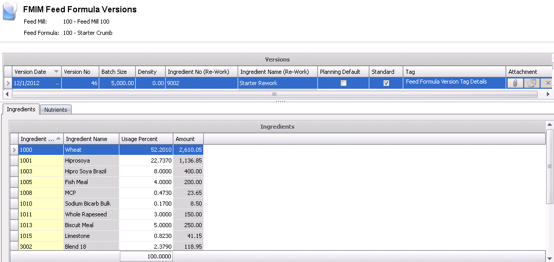Uncheck the Standard checkbox

[386, 83]
